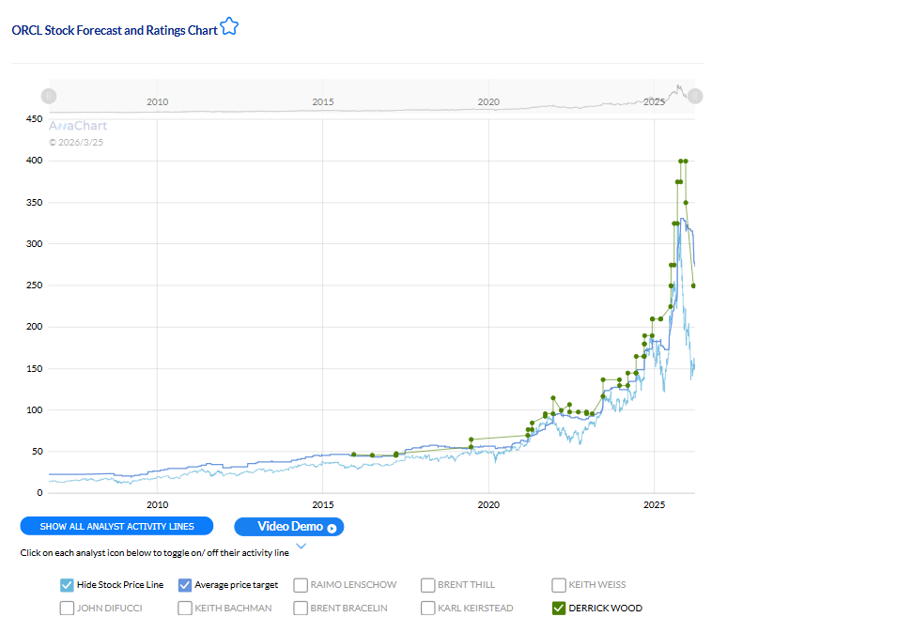
Task: Click the right handle of the date range navigator
Action: click(694, 95)
